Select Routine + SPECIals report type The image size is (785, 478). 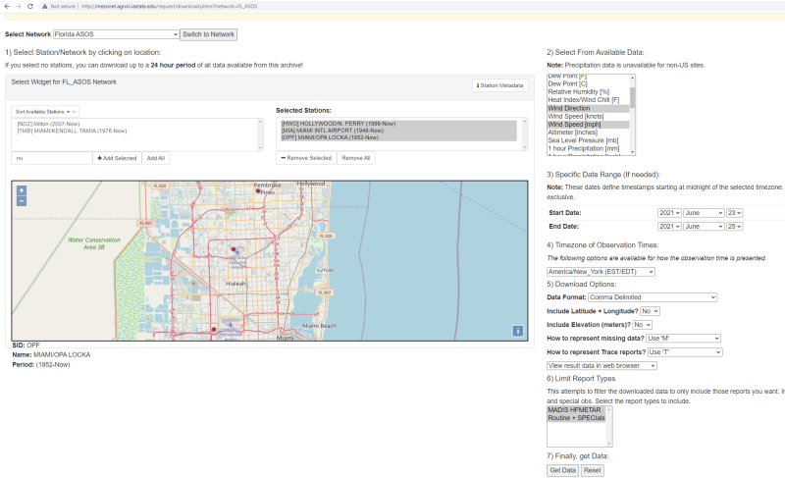(576, 418)
